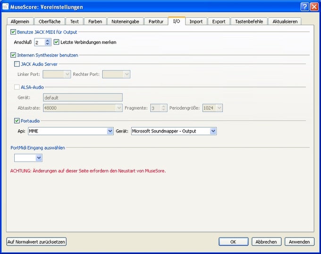Click the Abbrechen button
Image resolution: width=321 pixels, height=254 pixels.
tap(266, 242)
